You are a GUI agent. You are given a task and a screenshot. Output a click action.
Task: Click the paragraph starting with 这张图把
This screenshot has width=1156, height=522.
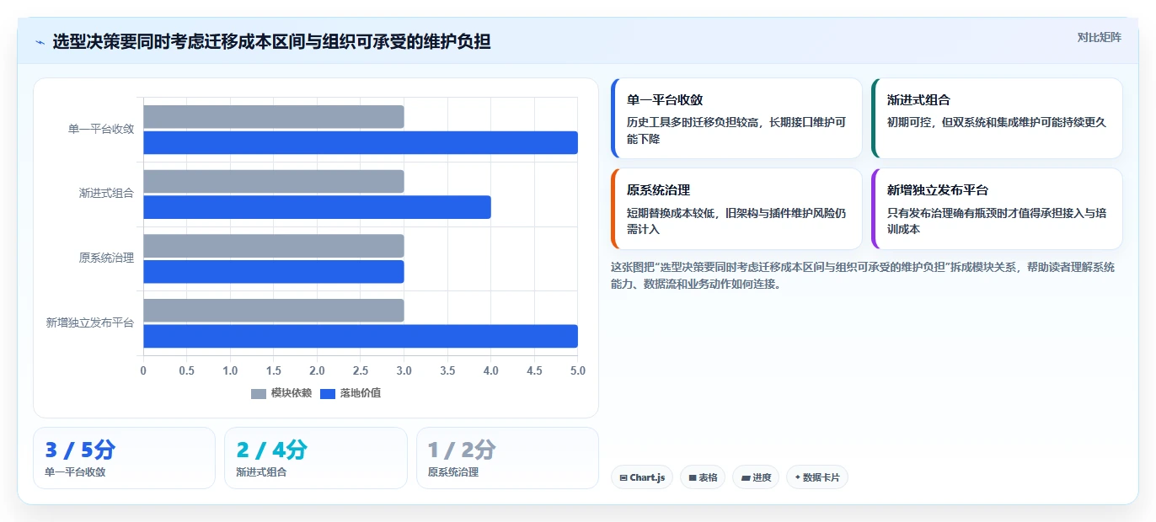863,275
